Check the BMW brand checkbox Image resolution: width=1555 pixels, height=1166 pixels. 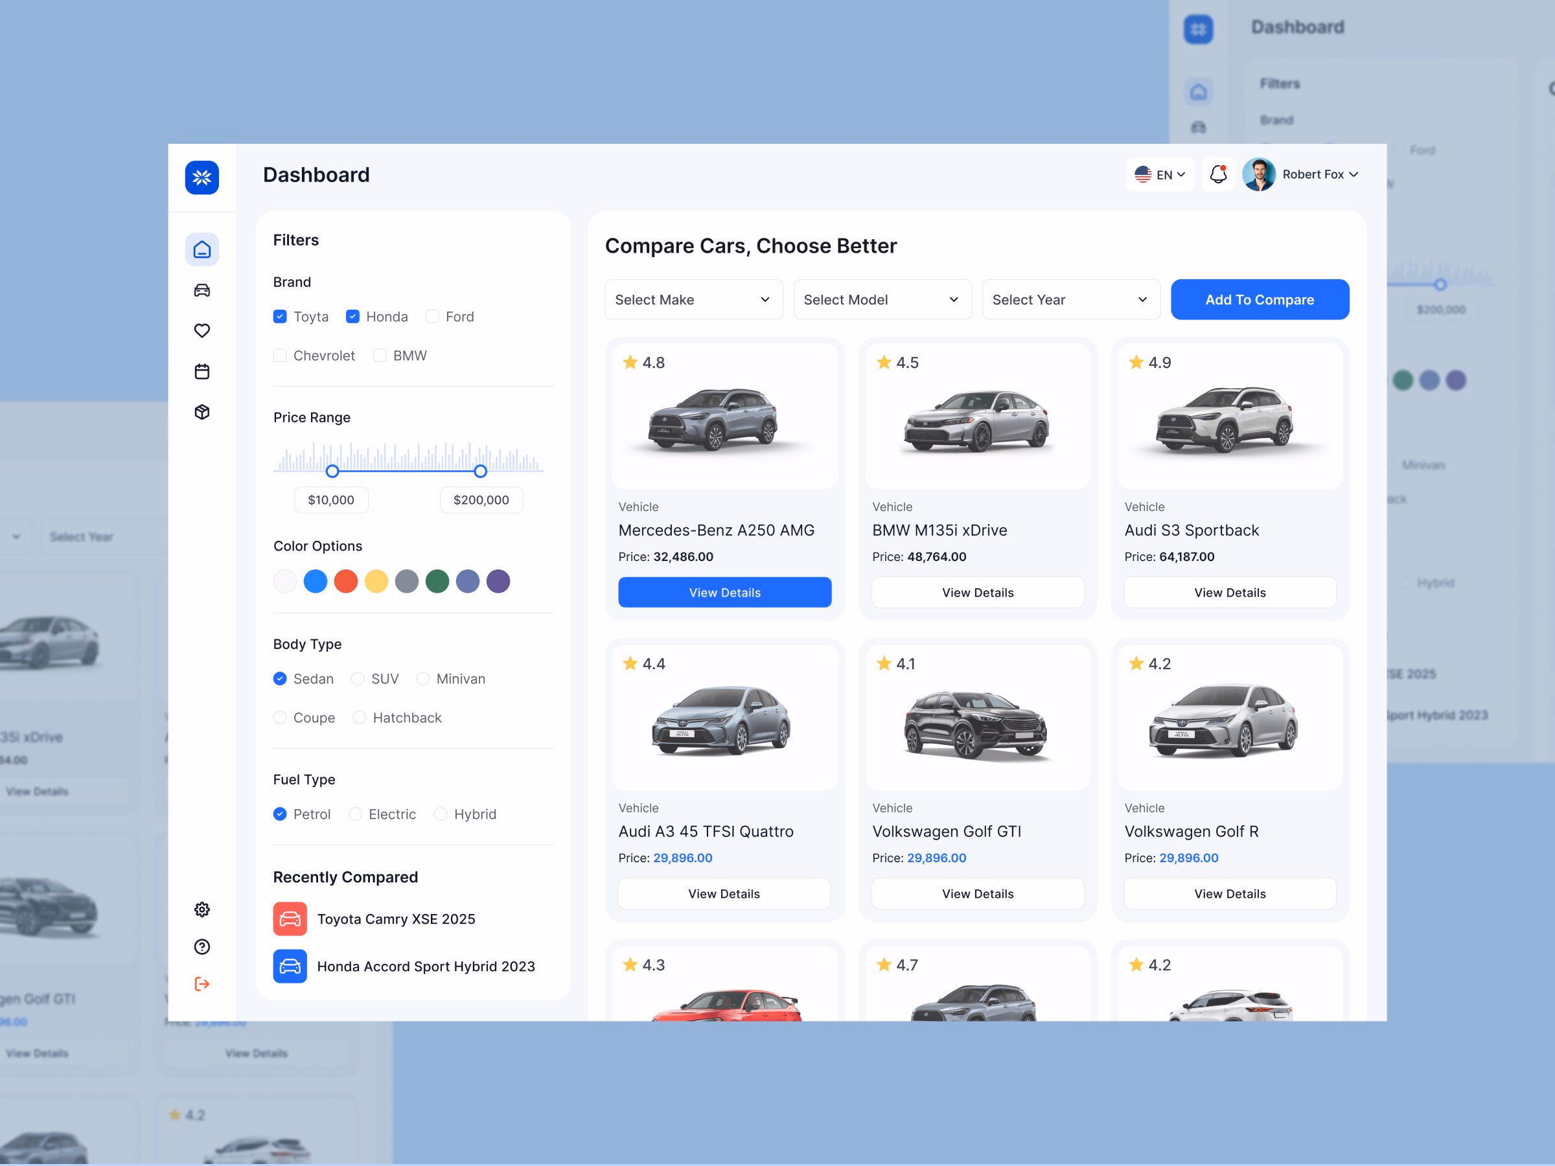380,355
